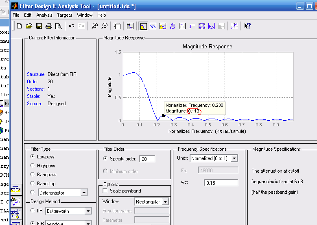Activate Zoom Out magnifier tool

pyautogui.click(x=104, y=26)
